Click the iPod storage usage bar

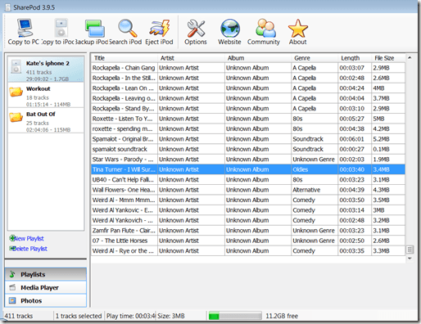pos(235,316)
